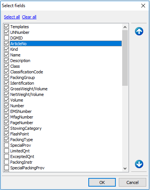Confirm selection with OK button
This screenshot has width=150, height=190.
[102, 182]
